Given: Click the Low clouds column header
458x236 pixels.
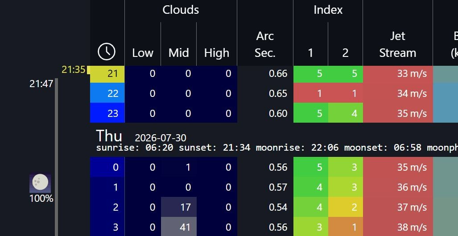Looking at the screenshot, I should pyautogui.click(x=143, y=53).
